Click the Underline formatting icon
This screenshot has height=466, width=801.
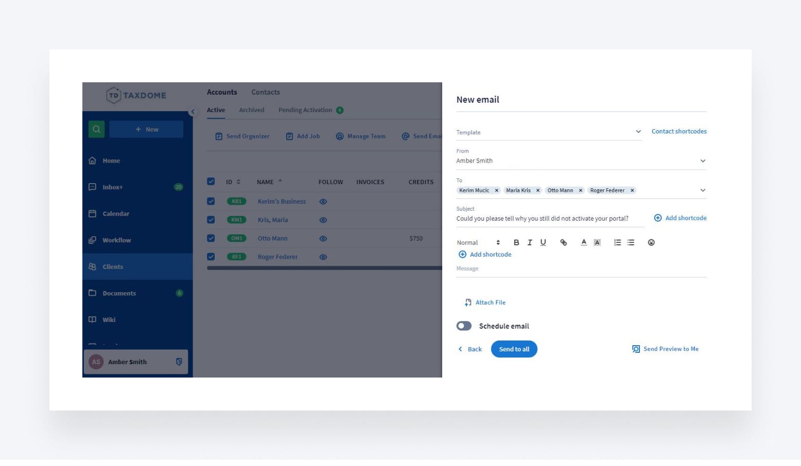543,243
